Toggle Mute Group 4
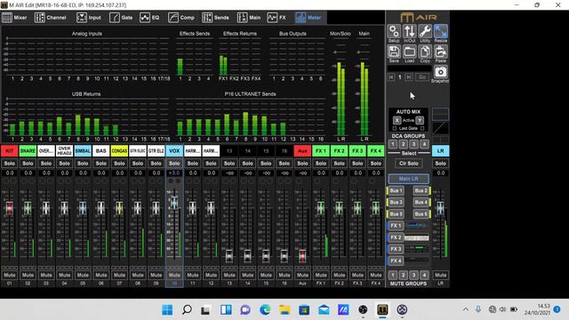 pos(424,275)
